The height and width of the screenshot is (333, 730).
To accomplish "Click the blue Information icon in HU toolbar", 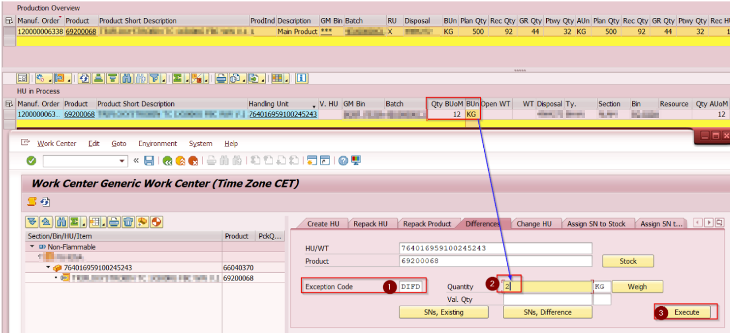I will [x=302, y=78].
